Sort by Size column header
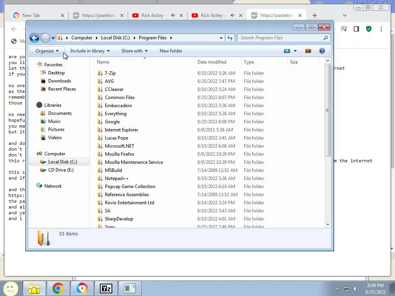The width and height of the screenshot is (395, 296). pos(303,62)
